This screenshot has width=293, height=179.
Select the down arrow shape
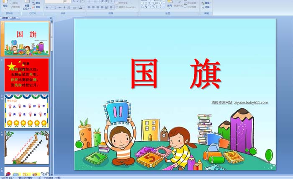point(161,3)
